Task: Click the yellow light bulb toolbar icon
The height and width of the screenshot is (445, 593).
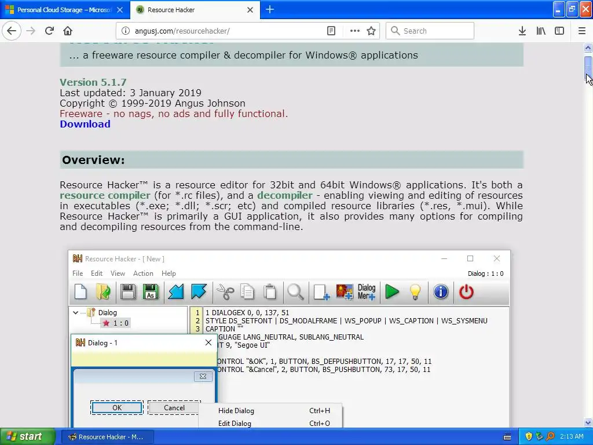Action: [415, 292]
